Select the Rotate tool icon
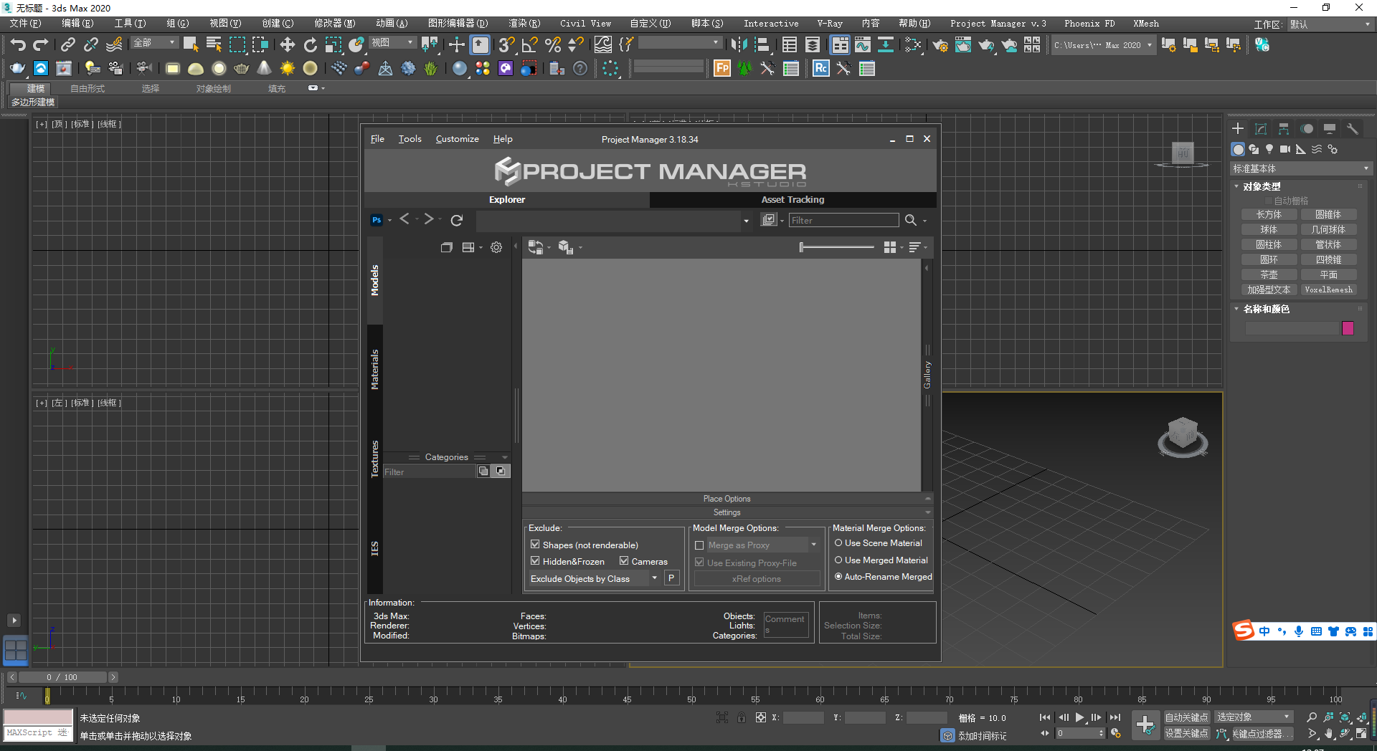The height and width of the screenshot is (751, 1377). tap(310, 45)
